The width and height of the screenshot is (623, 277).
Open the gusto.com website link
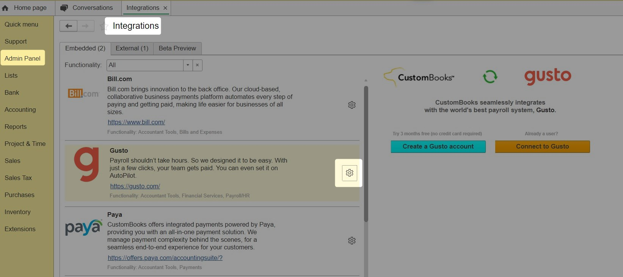135,186
